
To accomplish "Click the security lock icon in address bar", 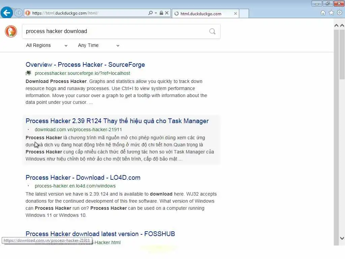I will 161,13.
